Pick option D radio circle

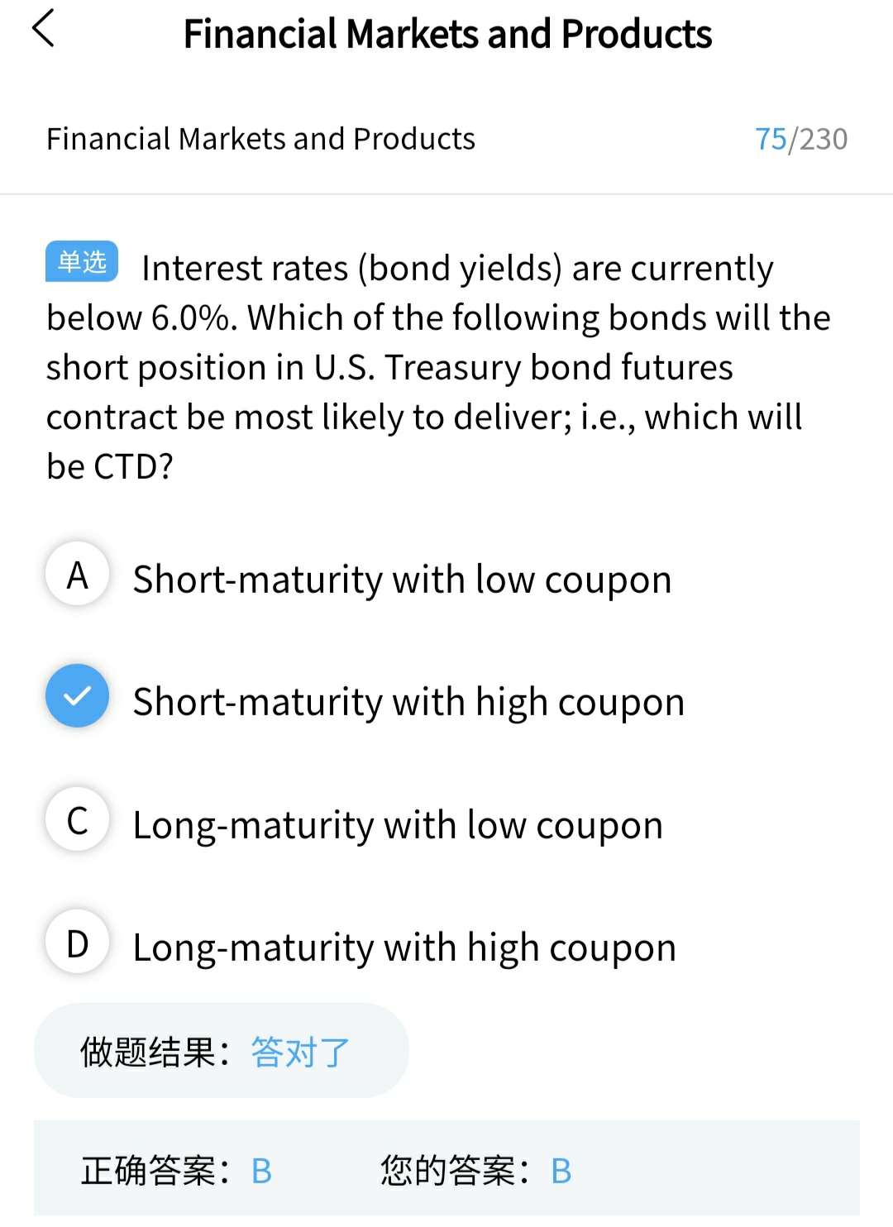[x=77, y=942]
